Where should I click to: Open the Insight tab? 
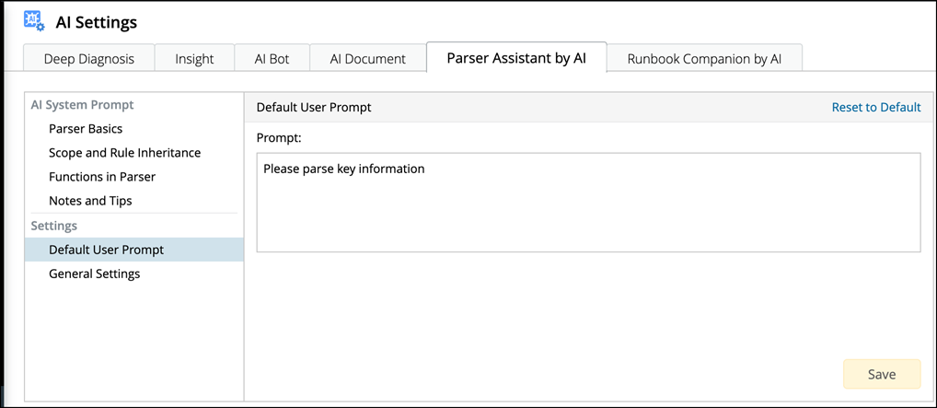tap(193, 58)
